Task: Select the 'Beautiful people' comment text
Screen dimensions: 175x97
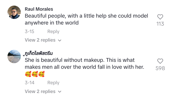Action: [x=86, y=19]
